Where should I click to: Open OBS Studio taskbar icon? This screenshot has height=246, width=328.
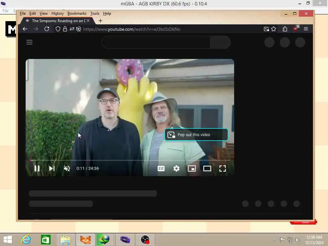(x=145, y=240)
